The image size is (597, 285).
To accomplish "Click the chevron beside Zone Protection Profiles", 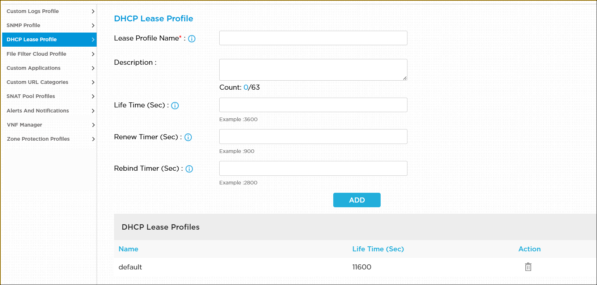I will pos(93,139).
